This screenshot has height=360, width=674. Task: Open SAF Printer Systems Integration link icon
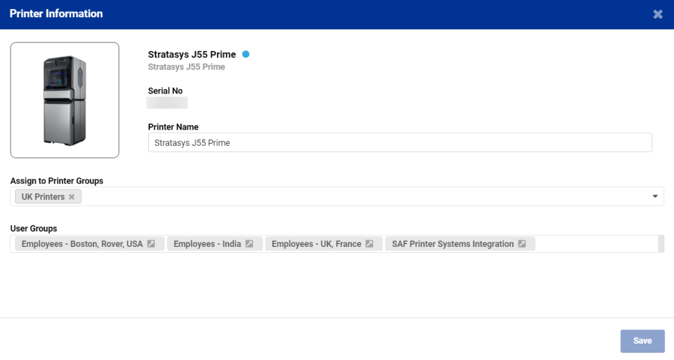522,244
